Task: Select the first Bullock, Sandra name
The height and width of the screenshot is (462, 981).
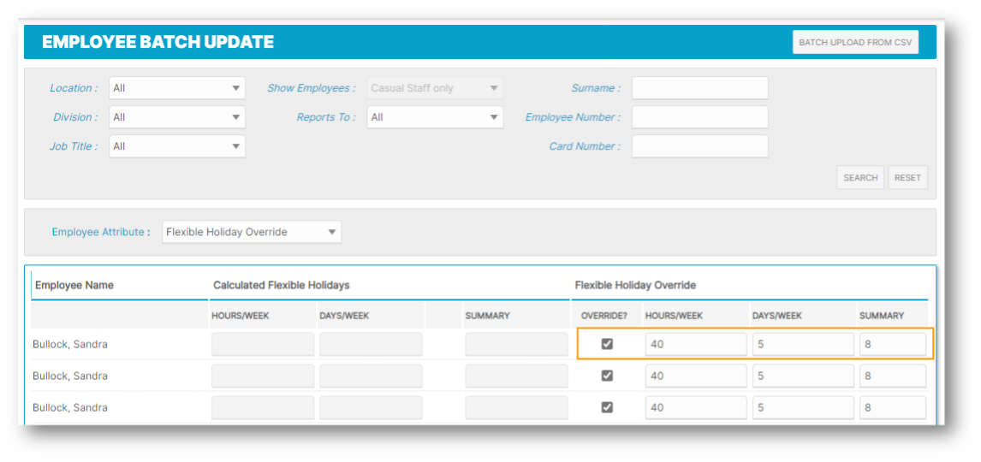Action: pos(70,345)
